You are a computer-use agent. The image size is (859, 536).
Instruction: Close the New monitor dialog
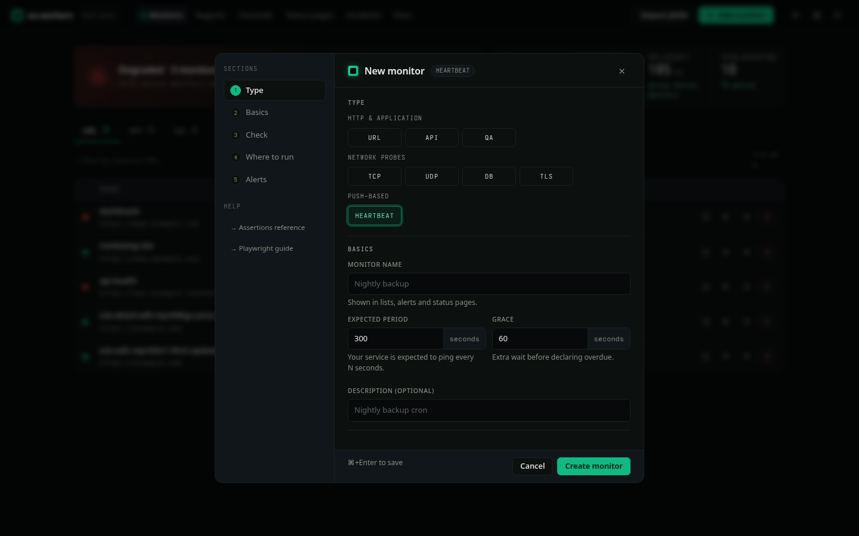(x=622, y=71)
